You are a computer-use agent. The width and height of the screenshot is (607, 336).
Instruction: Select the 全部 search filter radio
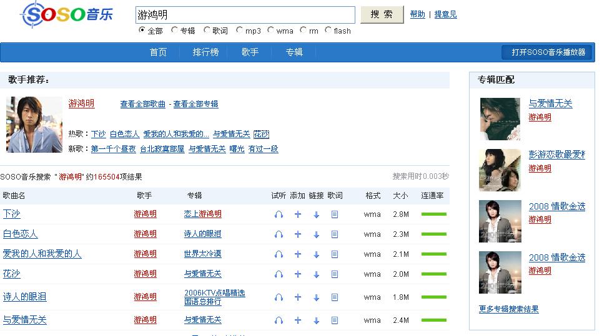pos(142,30)
